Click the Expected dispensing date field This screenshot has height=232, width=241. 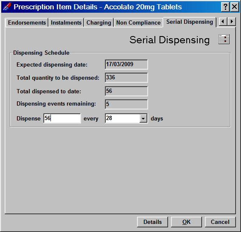tap(126, 64)
